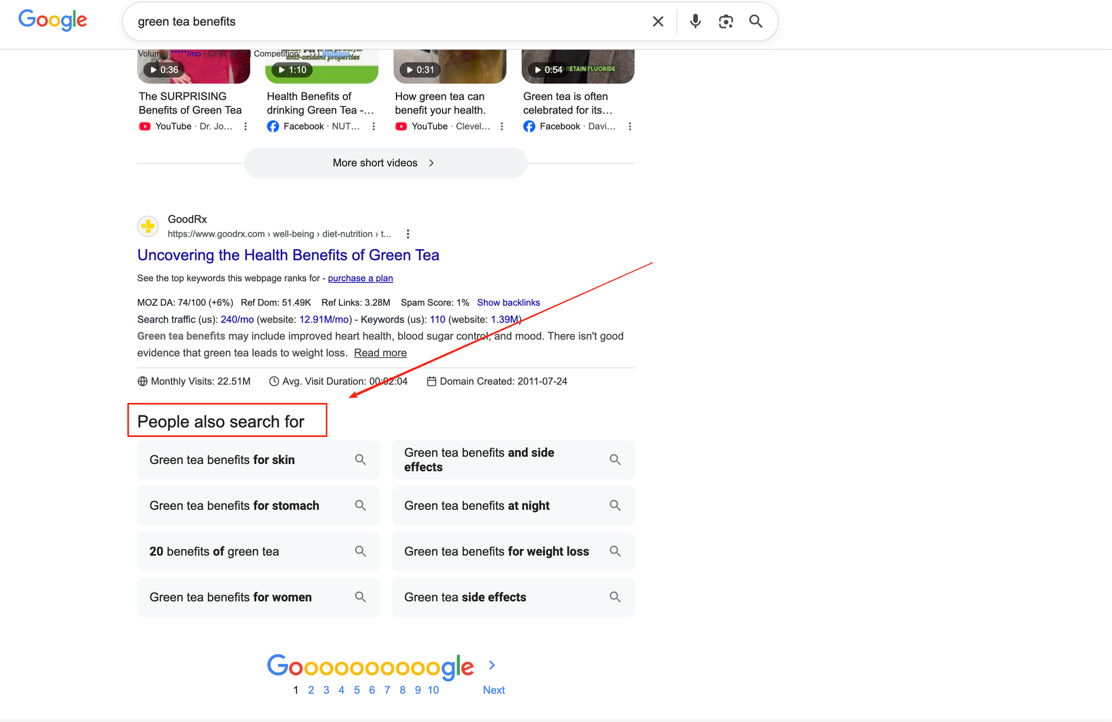Viewport: 1112px width, 722px height.
Task: Clear the search box with X icon
Action: click(x=658, y=22)
